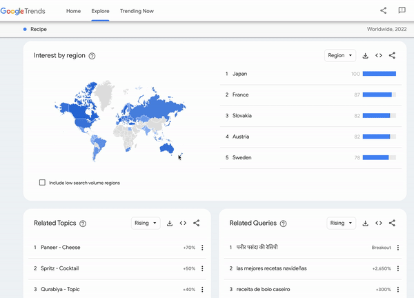
Task: Click the share icon in top header
Action: [383, 10]
